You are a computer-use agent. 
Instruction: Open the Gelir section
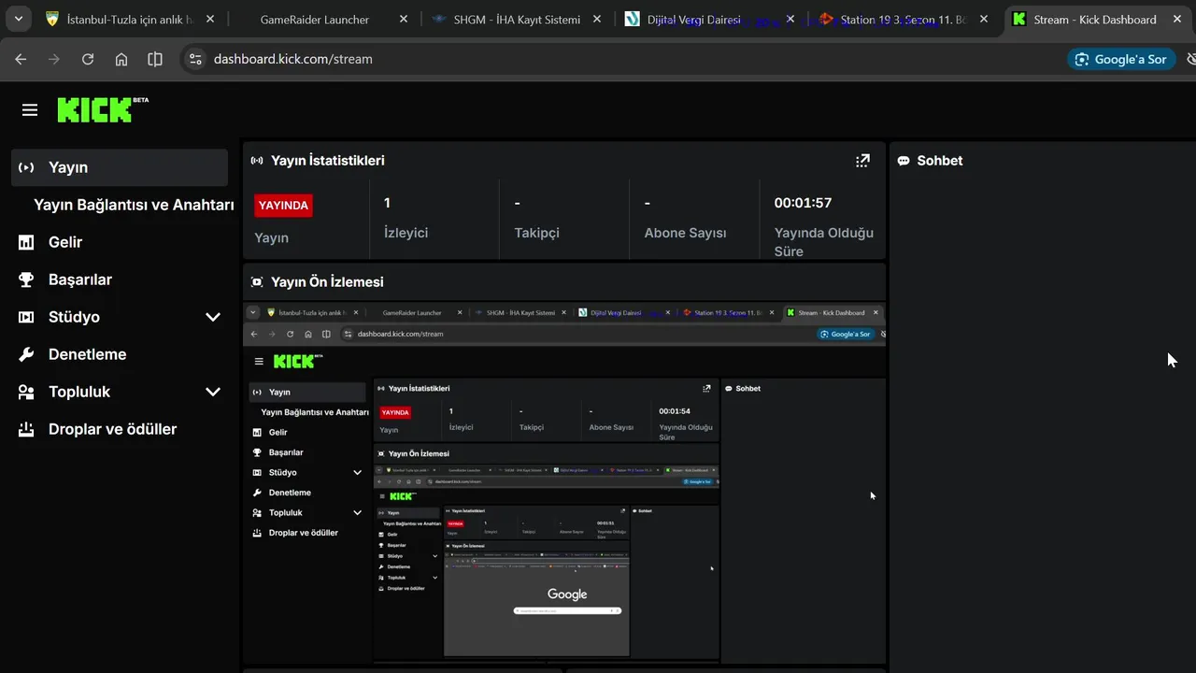coord(65,242)
